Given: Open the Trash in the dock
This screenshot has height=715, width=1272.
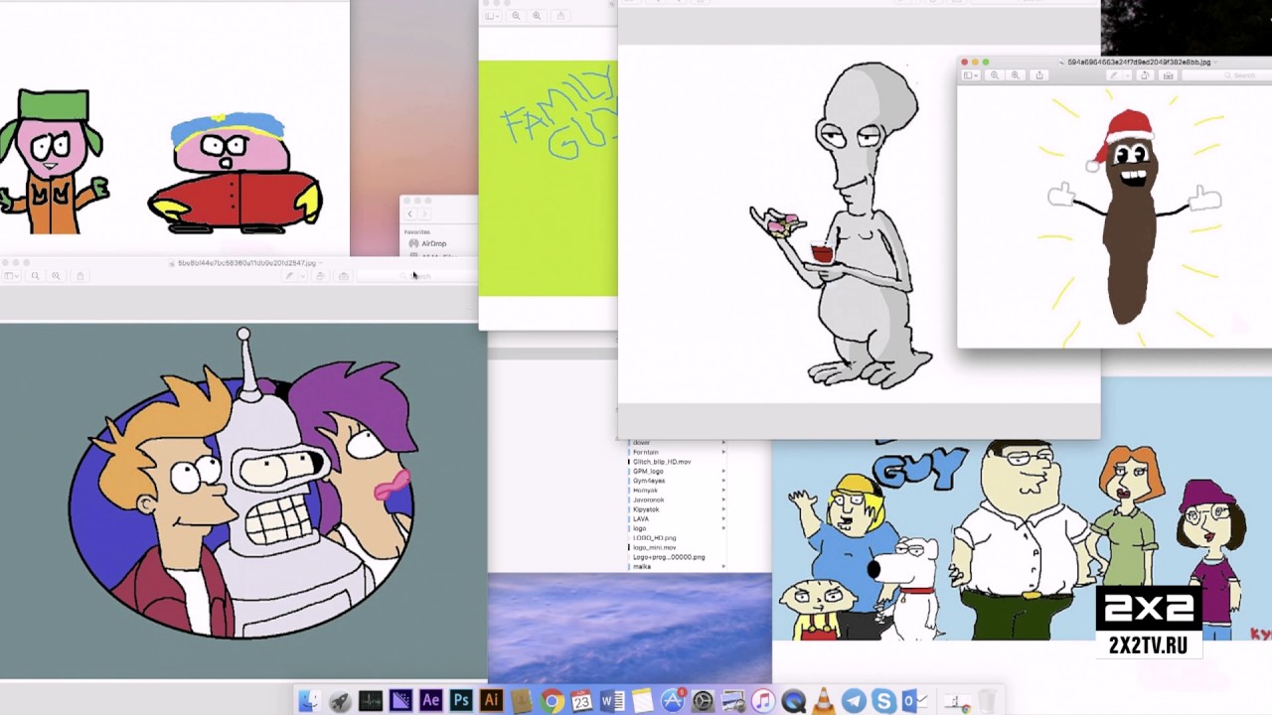Looking at the screenshot, I should coord(987,701).
